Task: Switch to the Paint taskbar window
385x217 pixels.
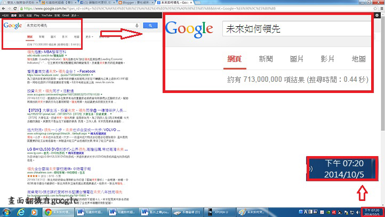Action: [252, 212]
